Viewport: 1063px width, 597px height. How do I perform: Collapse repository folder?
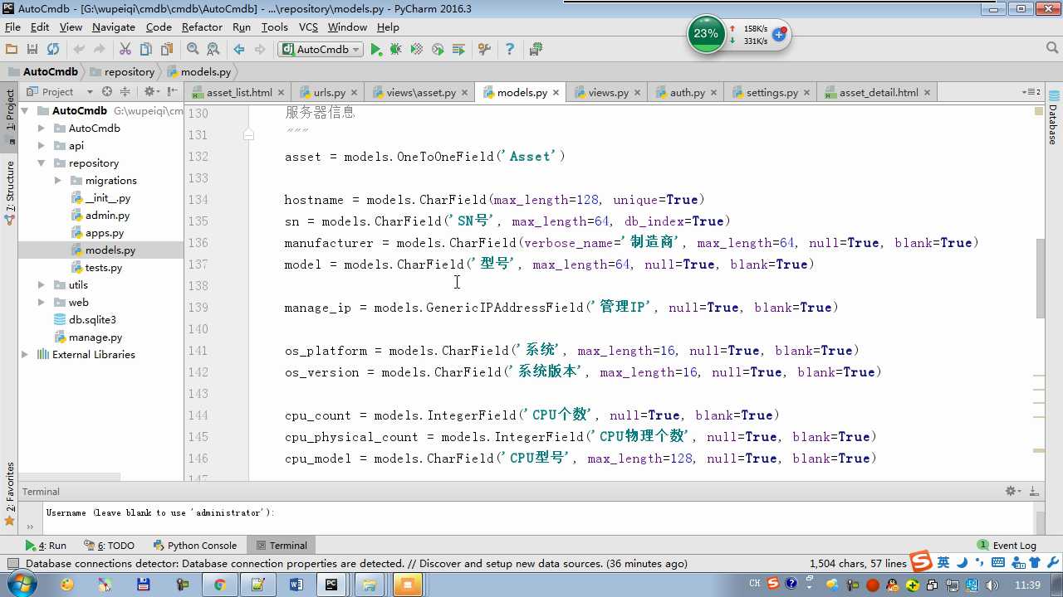coord(42,163)
